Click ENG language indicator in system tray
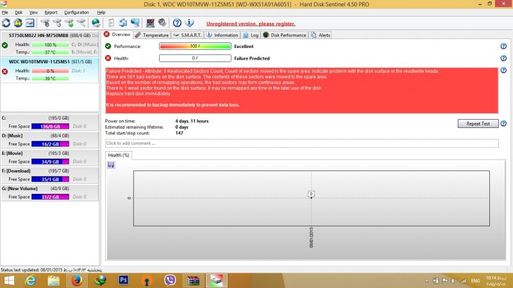Viewport: 513px width, 288px height. click(475, 281)
